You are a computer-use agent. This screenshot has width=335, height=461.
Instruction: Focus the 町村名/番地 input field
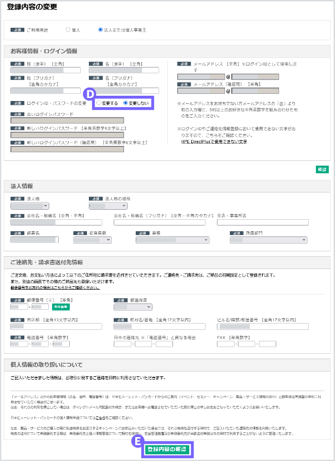[x=160, y=326]
